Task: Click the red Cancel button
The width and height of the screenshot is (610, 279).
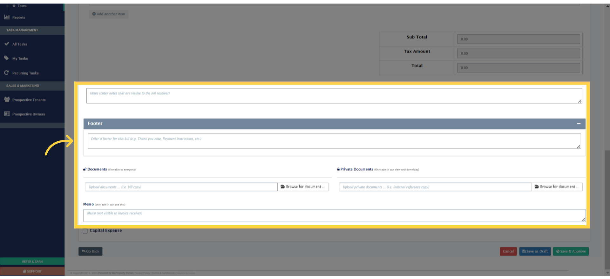Action: [508, 251]
